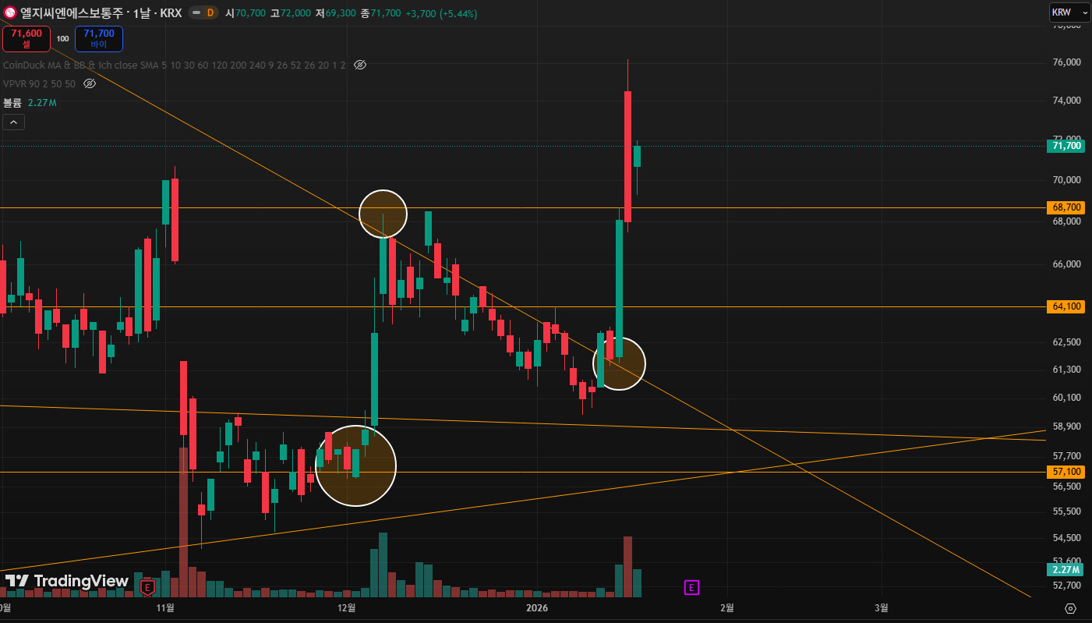This screenshot has height=623, width=1092.
Task: Select the CoinDuck MA & BB indicator legend
Action: tap(175, 65)
